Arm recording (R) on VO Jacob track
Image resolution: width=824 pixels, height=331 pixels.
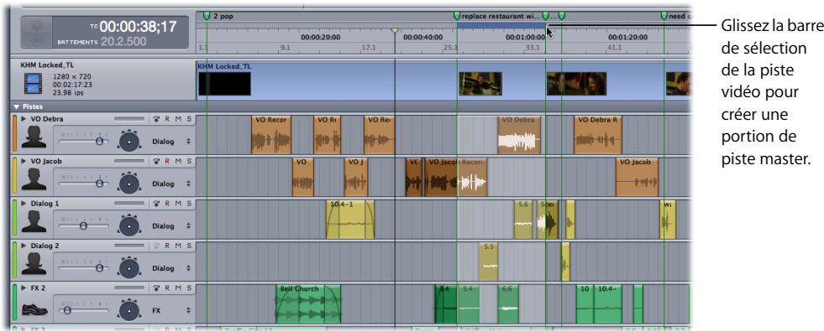point(167,161)
